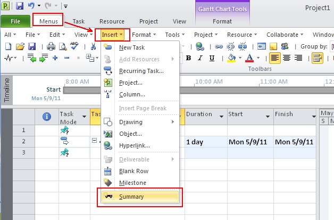
Task: Choose Milestone in the Insert menu
Action: [x=132, y=183]
